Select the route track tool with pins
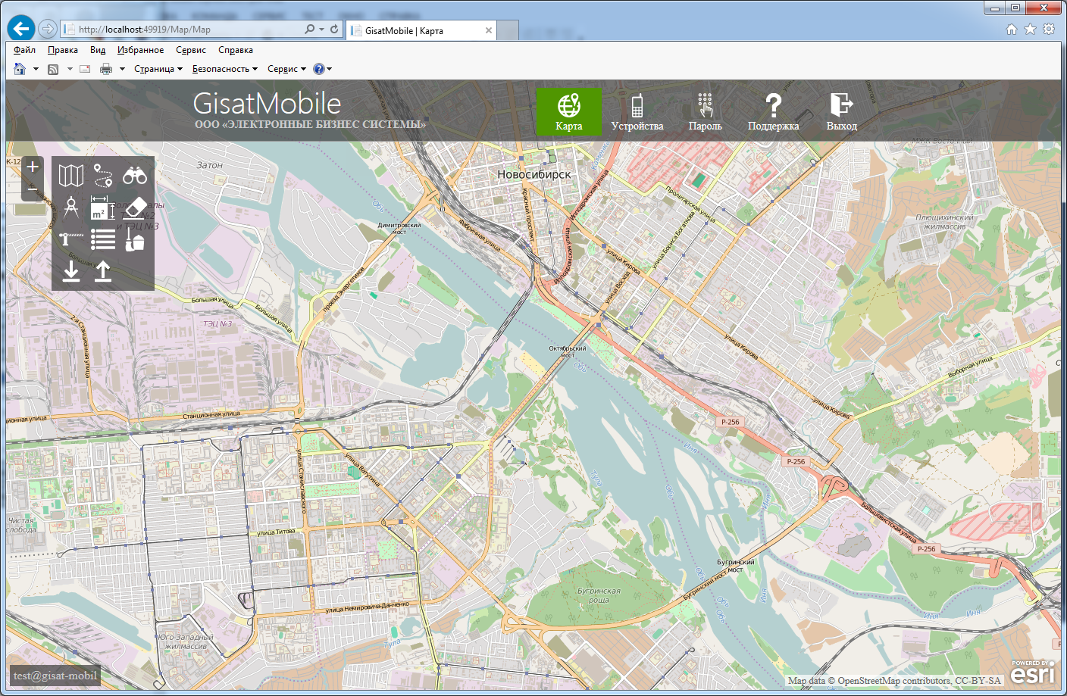This screenshot has width=1067, height=696. pos(103,176)
